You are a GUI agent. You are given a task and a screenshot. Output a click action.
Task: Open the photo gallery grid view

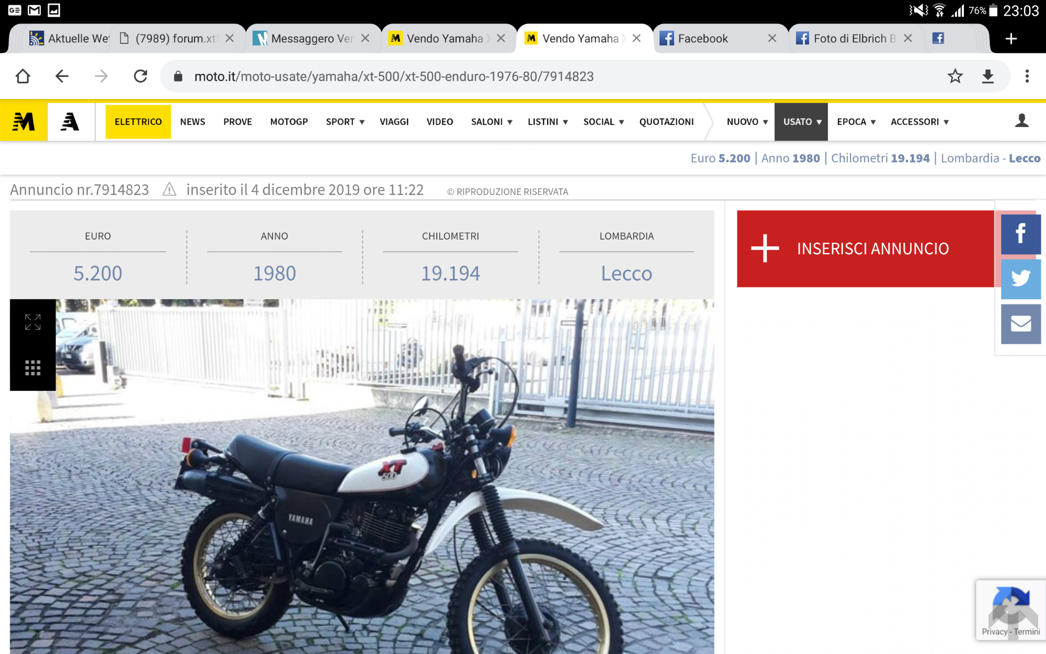[x=32, y=368]
